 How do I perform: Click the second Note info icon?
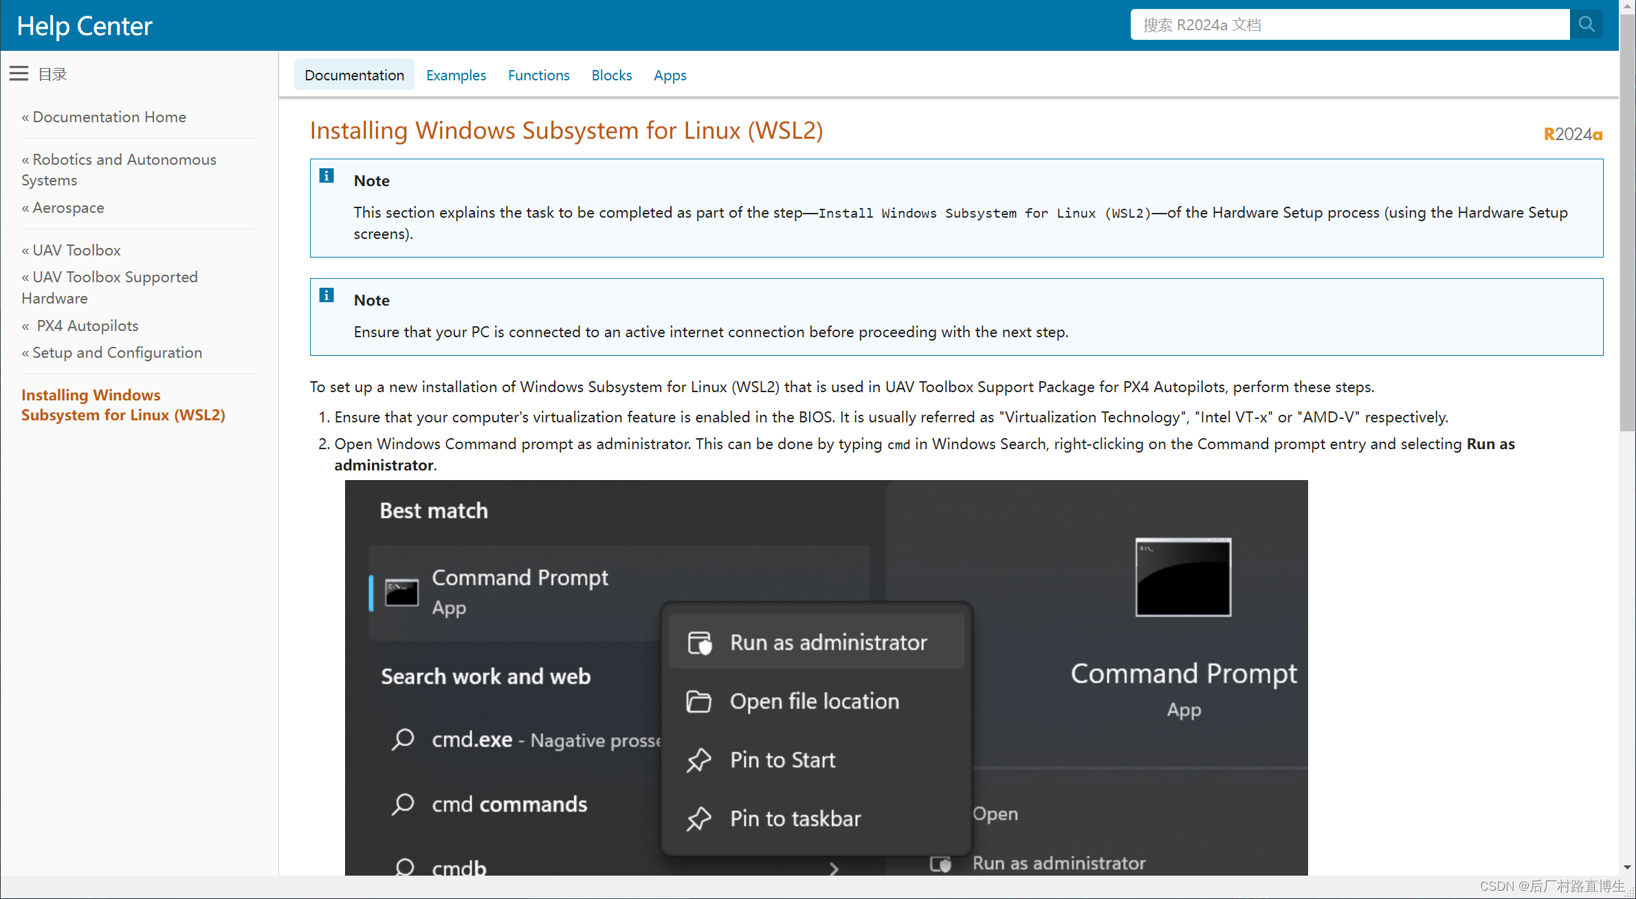point(327,295)
